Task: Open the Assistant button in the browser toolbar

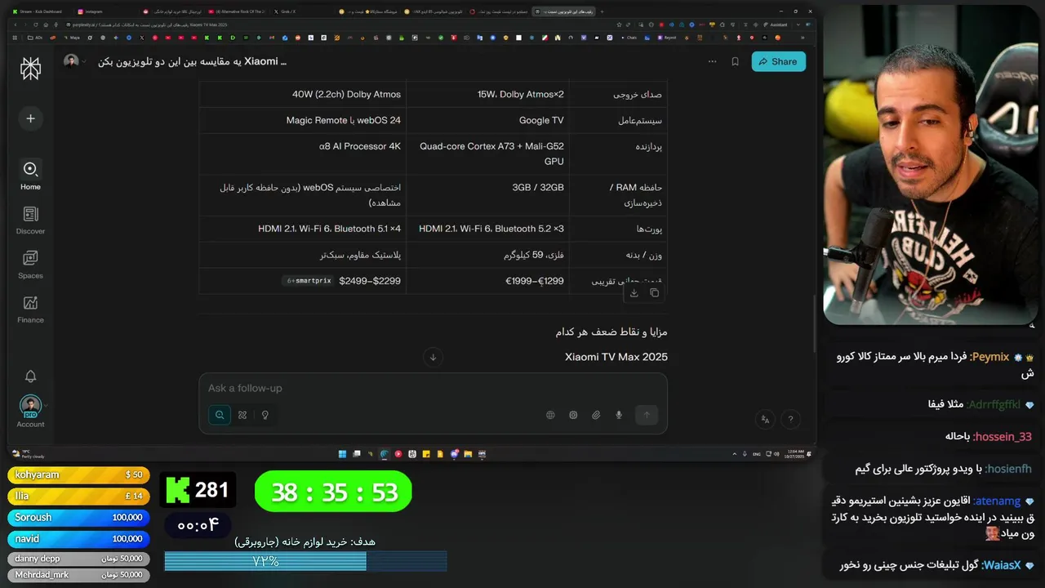Action: (x=774, y=24)
